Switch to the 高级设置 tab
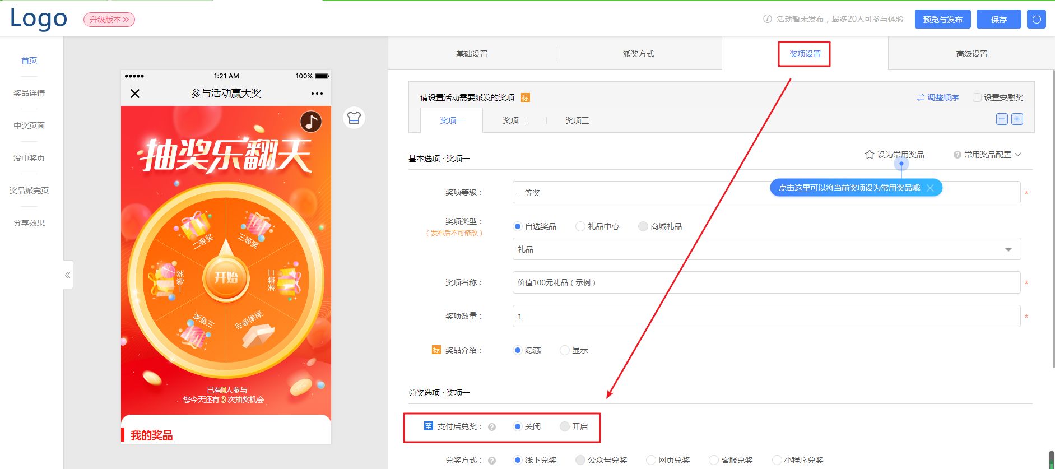 [x=972, y=54]
